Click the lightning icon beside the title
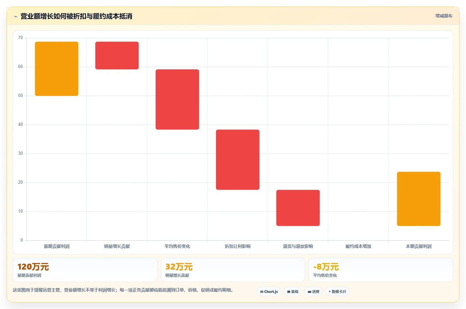Viewport: 466px width, 309px height. [15, 16]
